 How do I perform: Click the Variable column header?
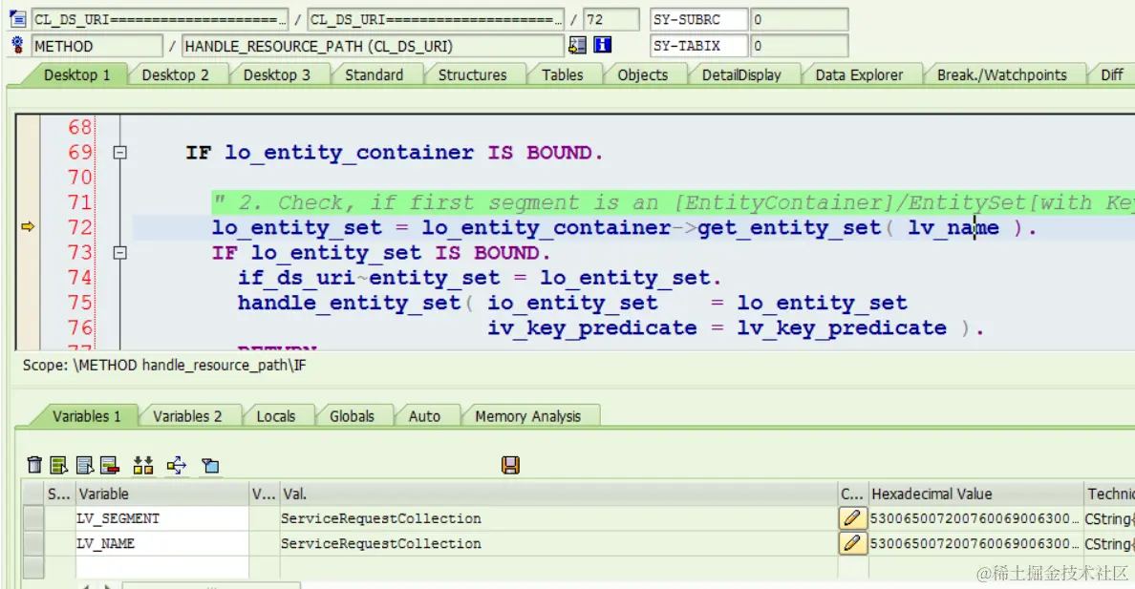click(x=162, y=494)
